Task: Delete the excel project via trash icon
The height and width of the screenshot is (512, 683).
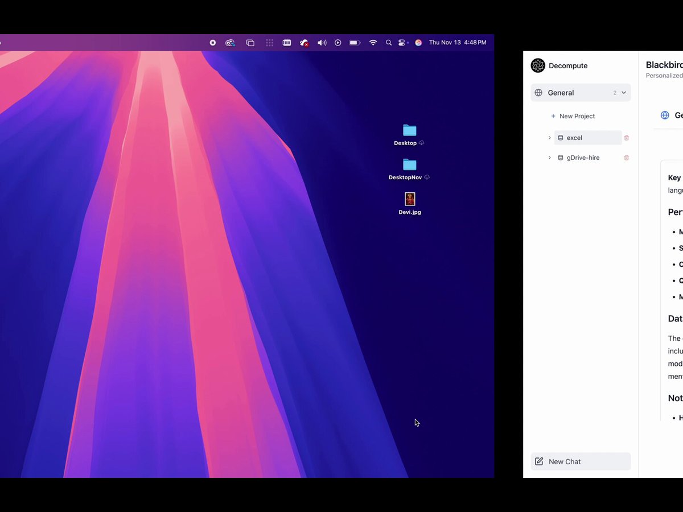Action: 627,138
